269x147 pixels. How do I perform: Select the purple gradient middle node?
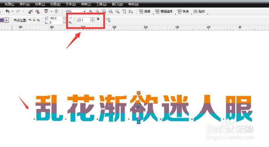[x=139, y=107]
